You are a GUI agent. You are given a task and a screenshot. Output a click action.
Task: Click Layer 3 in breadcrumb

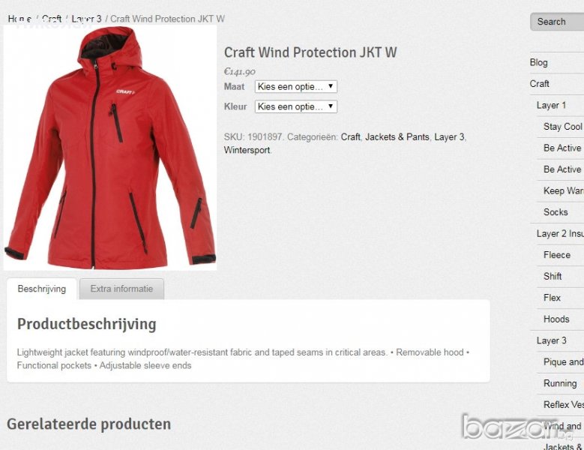[86, 19]
